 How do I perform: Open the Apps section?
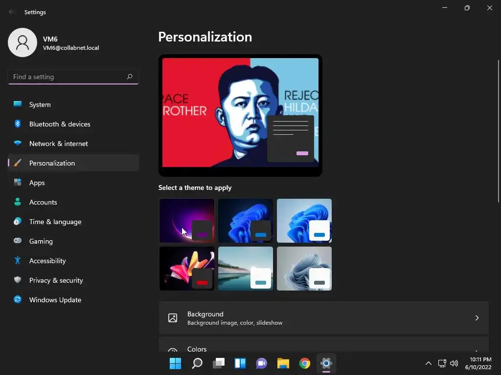[x=73, y=183]
